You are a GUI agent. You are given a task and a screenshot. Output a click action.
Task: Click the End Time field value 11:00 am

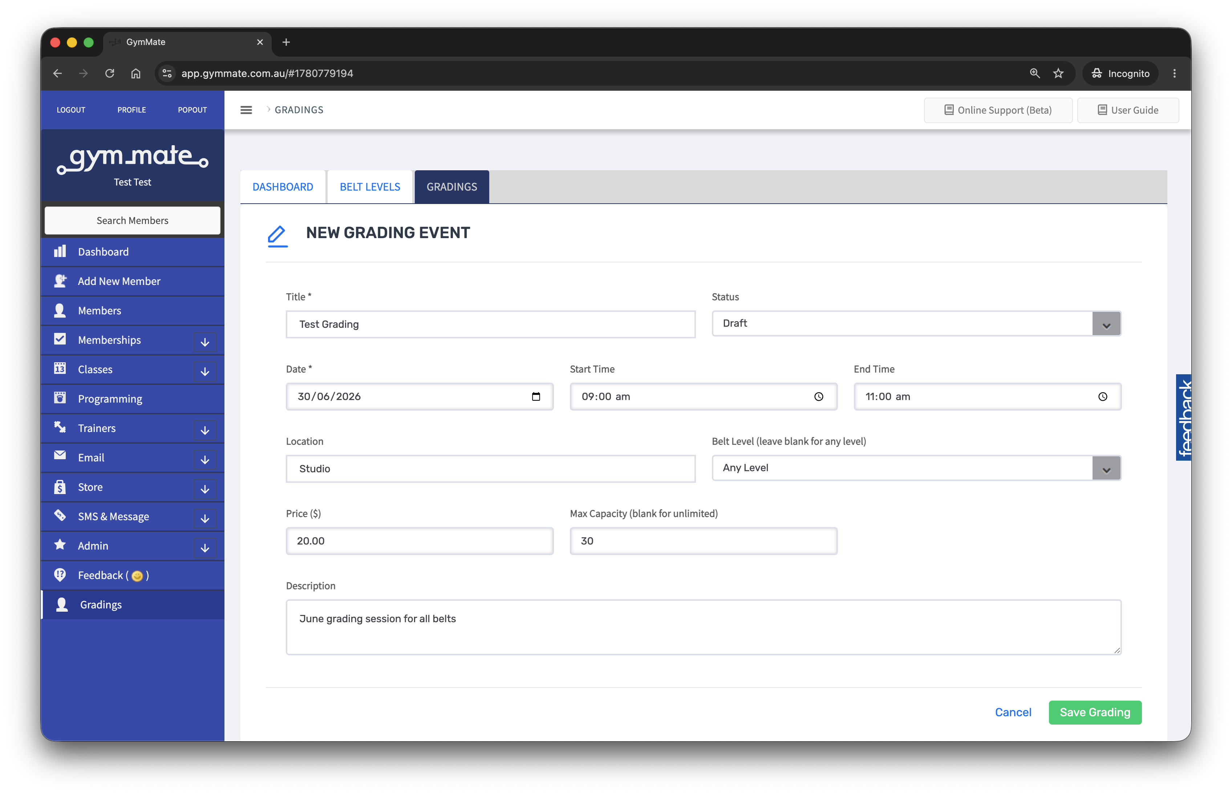click(888, 396)
